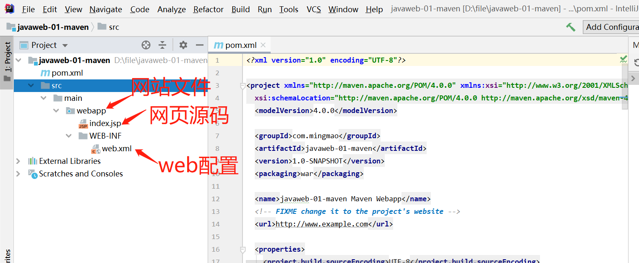Open the Help menu

374,9
